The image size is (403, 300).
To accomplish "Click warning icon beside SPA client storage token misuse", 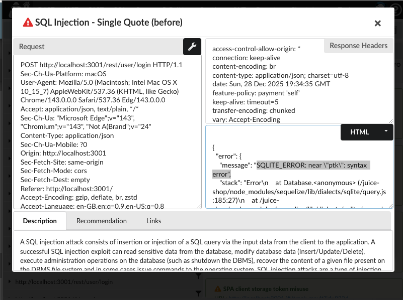I will (x=217, y=288).
